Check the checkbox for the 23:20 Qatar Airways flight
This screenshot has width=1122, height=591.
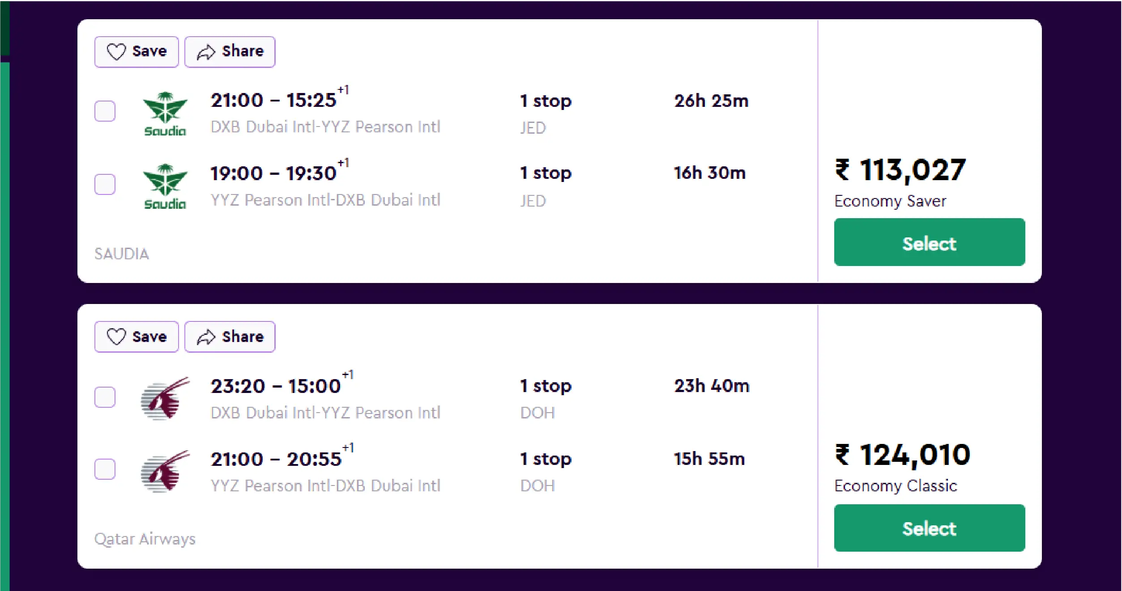tap(104, 396)
